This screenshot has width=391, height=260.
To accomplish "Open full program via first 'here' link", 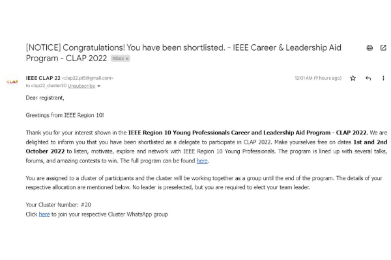I will coord(202,160).
